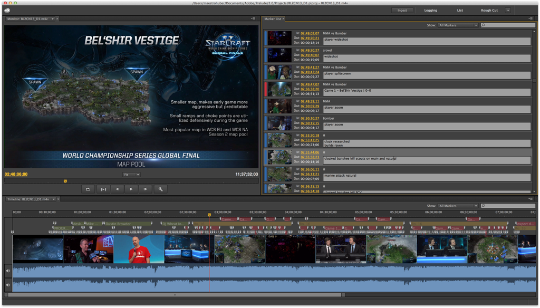Click the Out timecode 02;49;20;21
Viewport: 540px width, 308px height.
coord(310,38)
